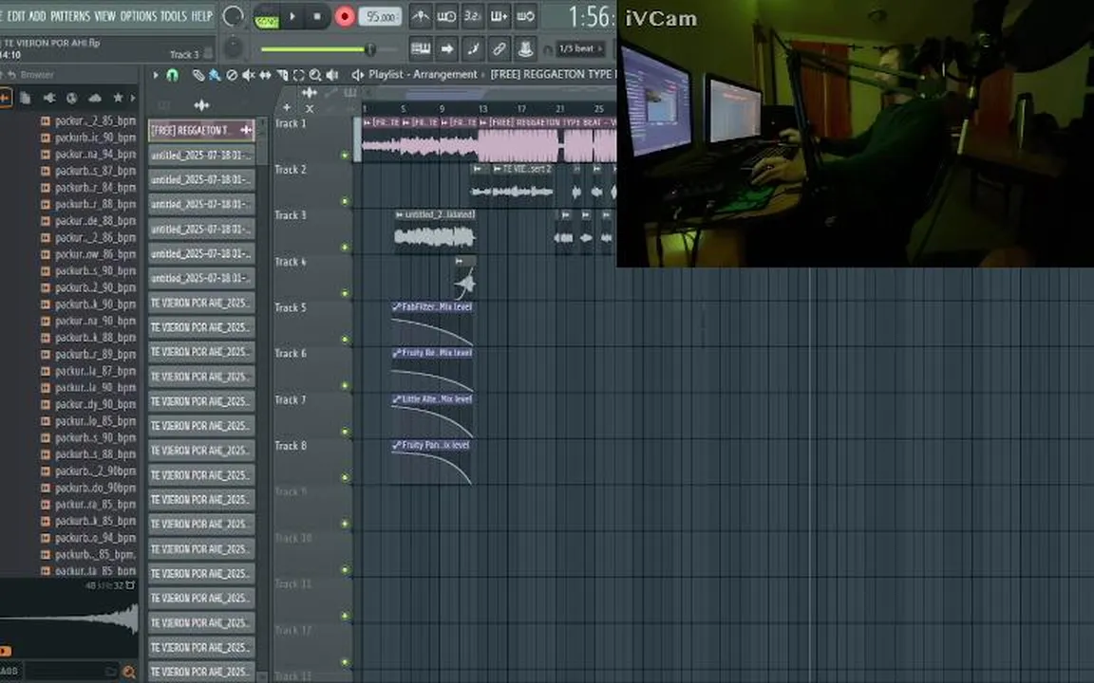The image size is (1094, 683).
Task: Toggle the Track 6 mute LED
Action: coord(345,385)
